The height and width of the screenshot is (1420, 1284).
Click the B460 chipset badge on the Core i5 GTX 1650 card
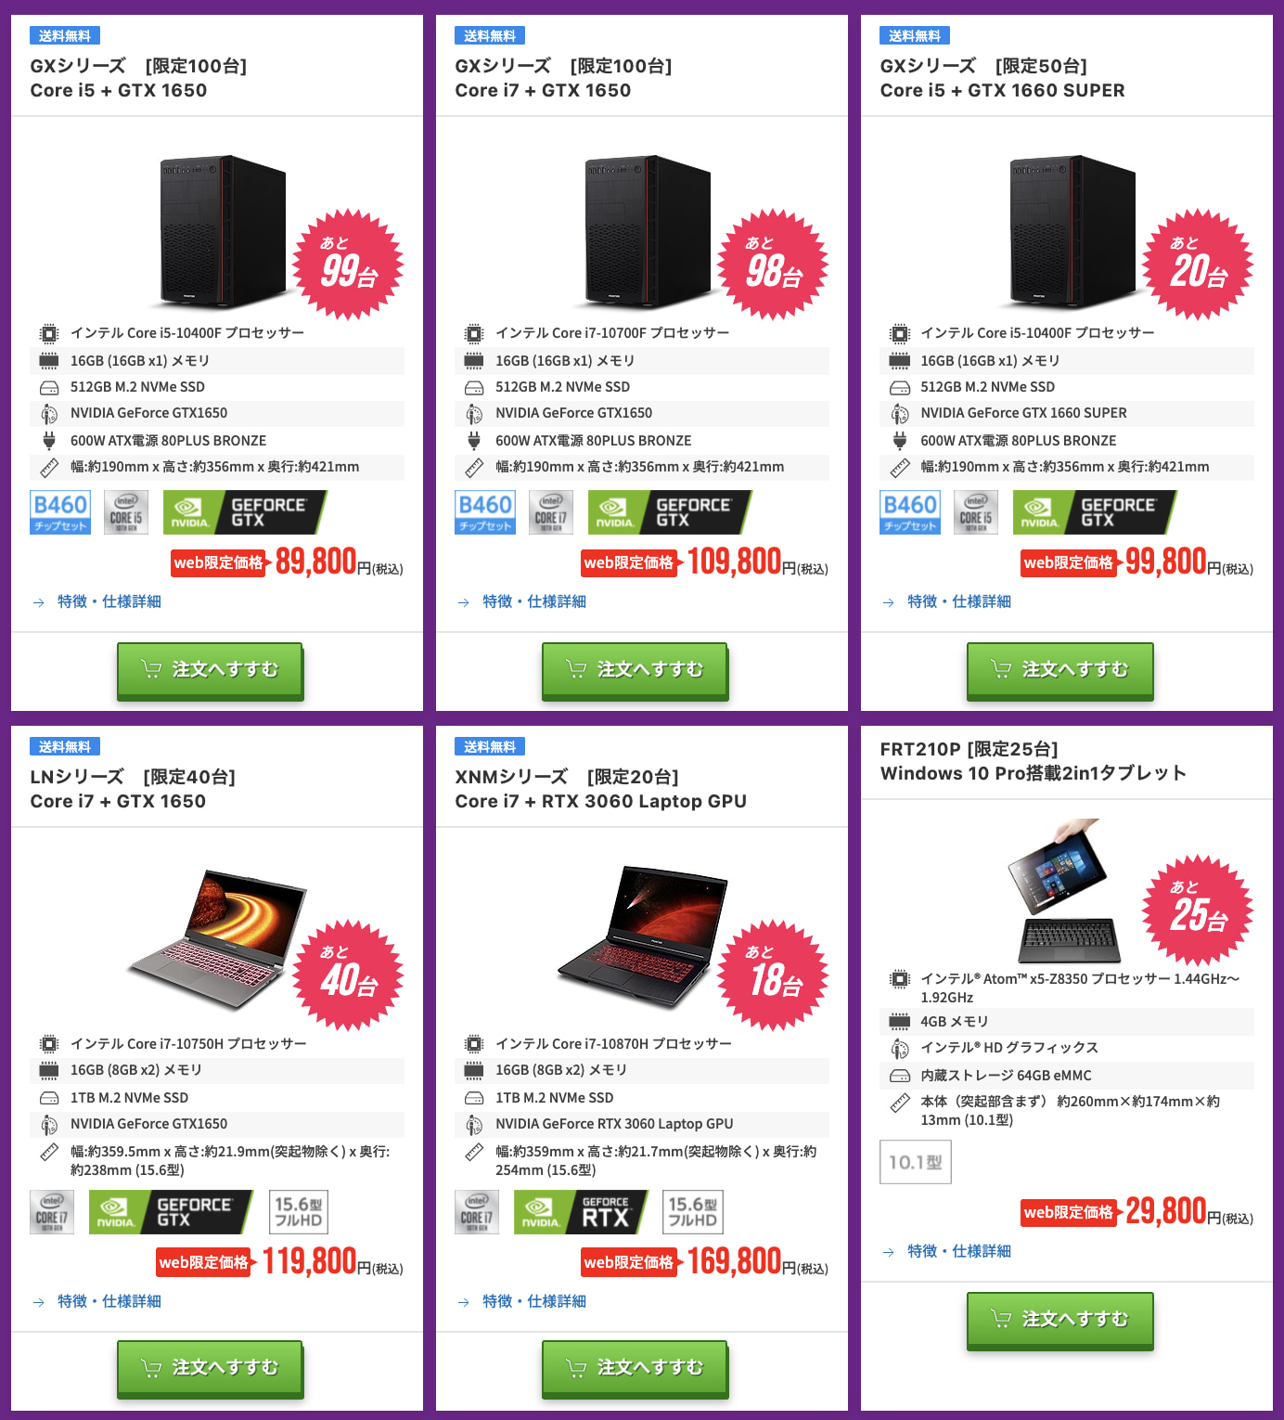pyautogui.click(x=60, y=512)
